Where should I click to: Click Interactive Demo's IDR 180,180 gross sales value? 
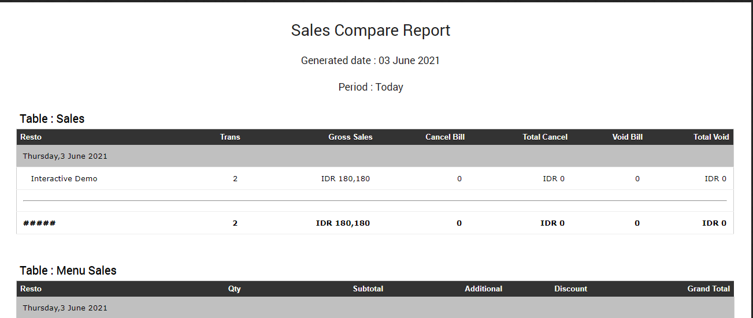[x=346, y=179]
